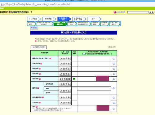The image size is (155, 115).
Task: Open help icon next to 不動産所得
Action: 41,64
